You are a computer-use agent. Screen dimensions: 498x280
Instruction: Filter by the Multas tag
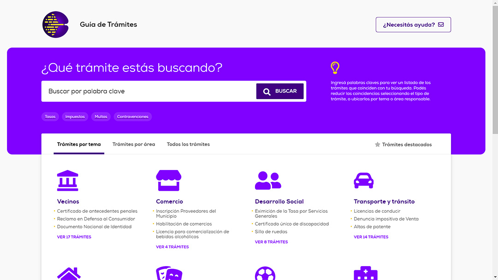(101, 117)
